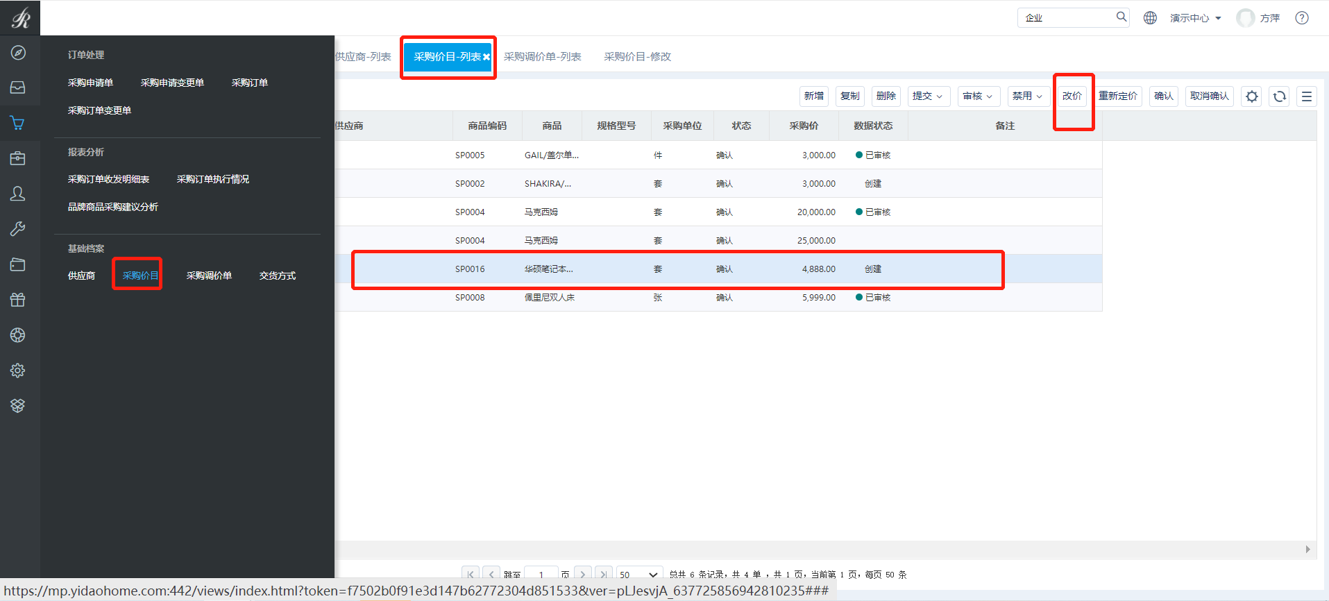Click the 取消确认 button
Image resolution: width=1329 pixels, height=601 pixels.
1210,96
